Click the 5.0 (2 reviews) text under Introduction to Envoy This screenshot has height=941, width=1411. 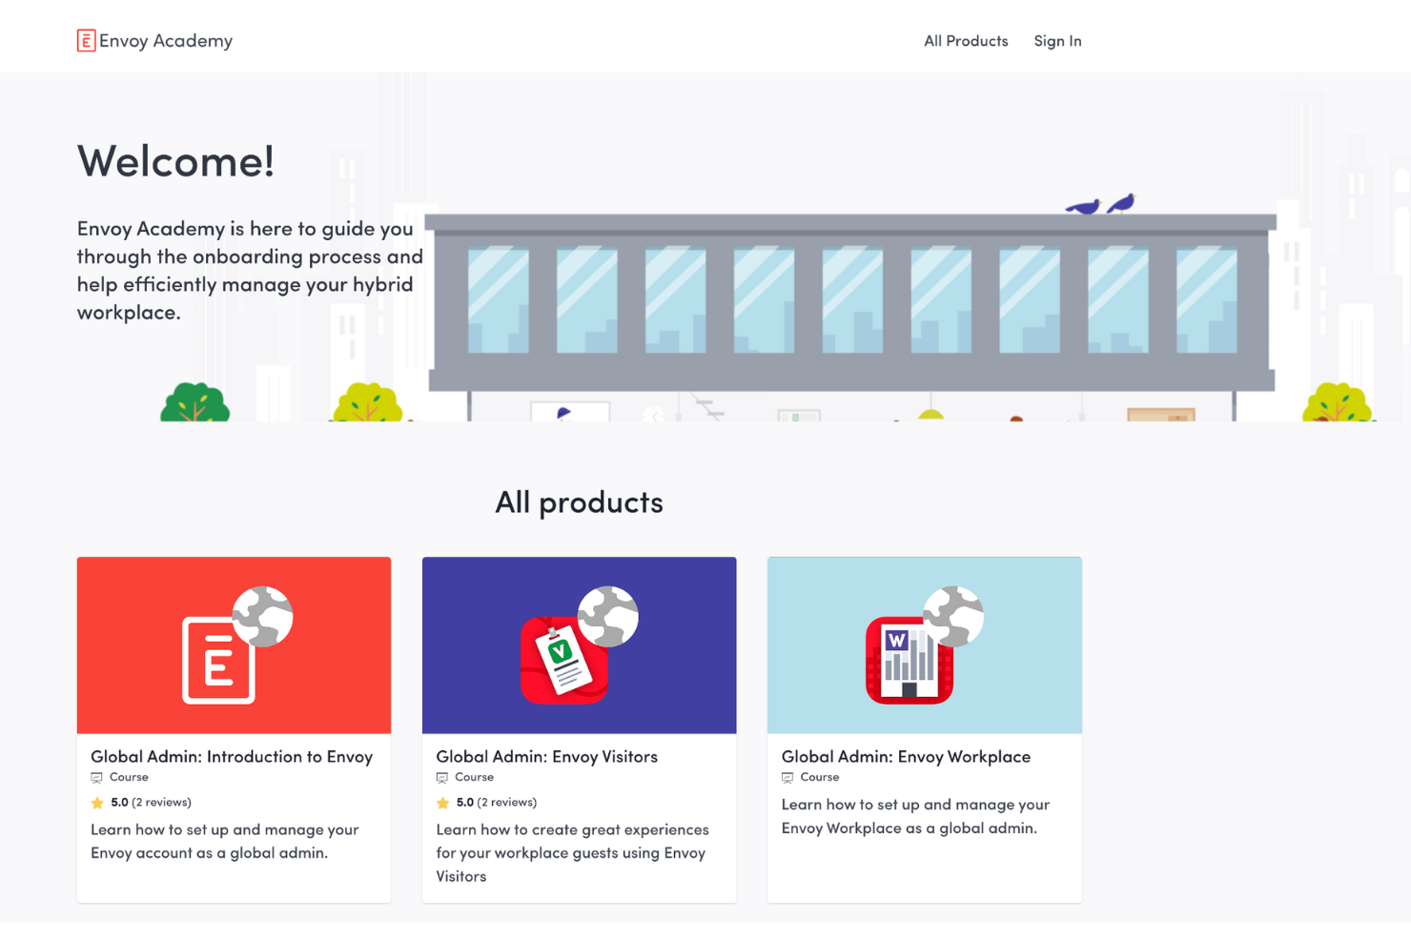151,803
